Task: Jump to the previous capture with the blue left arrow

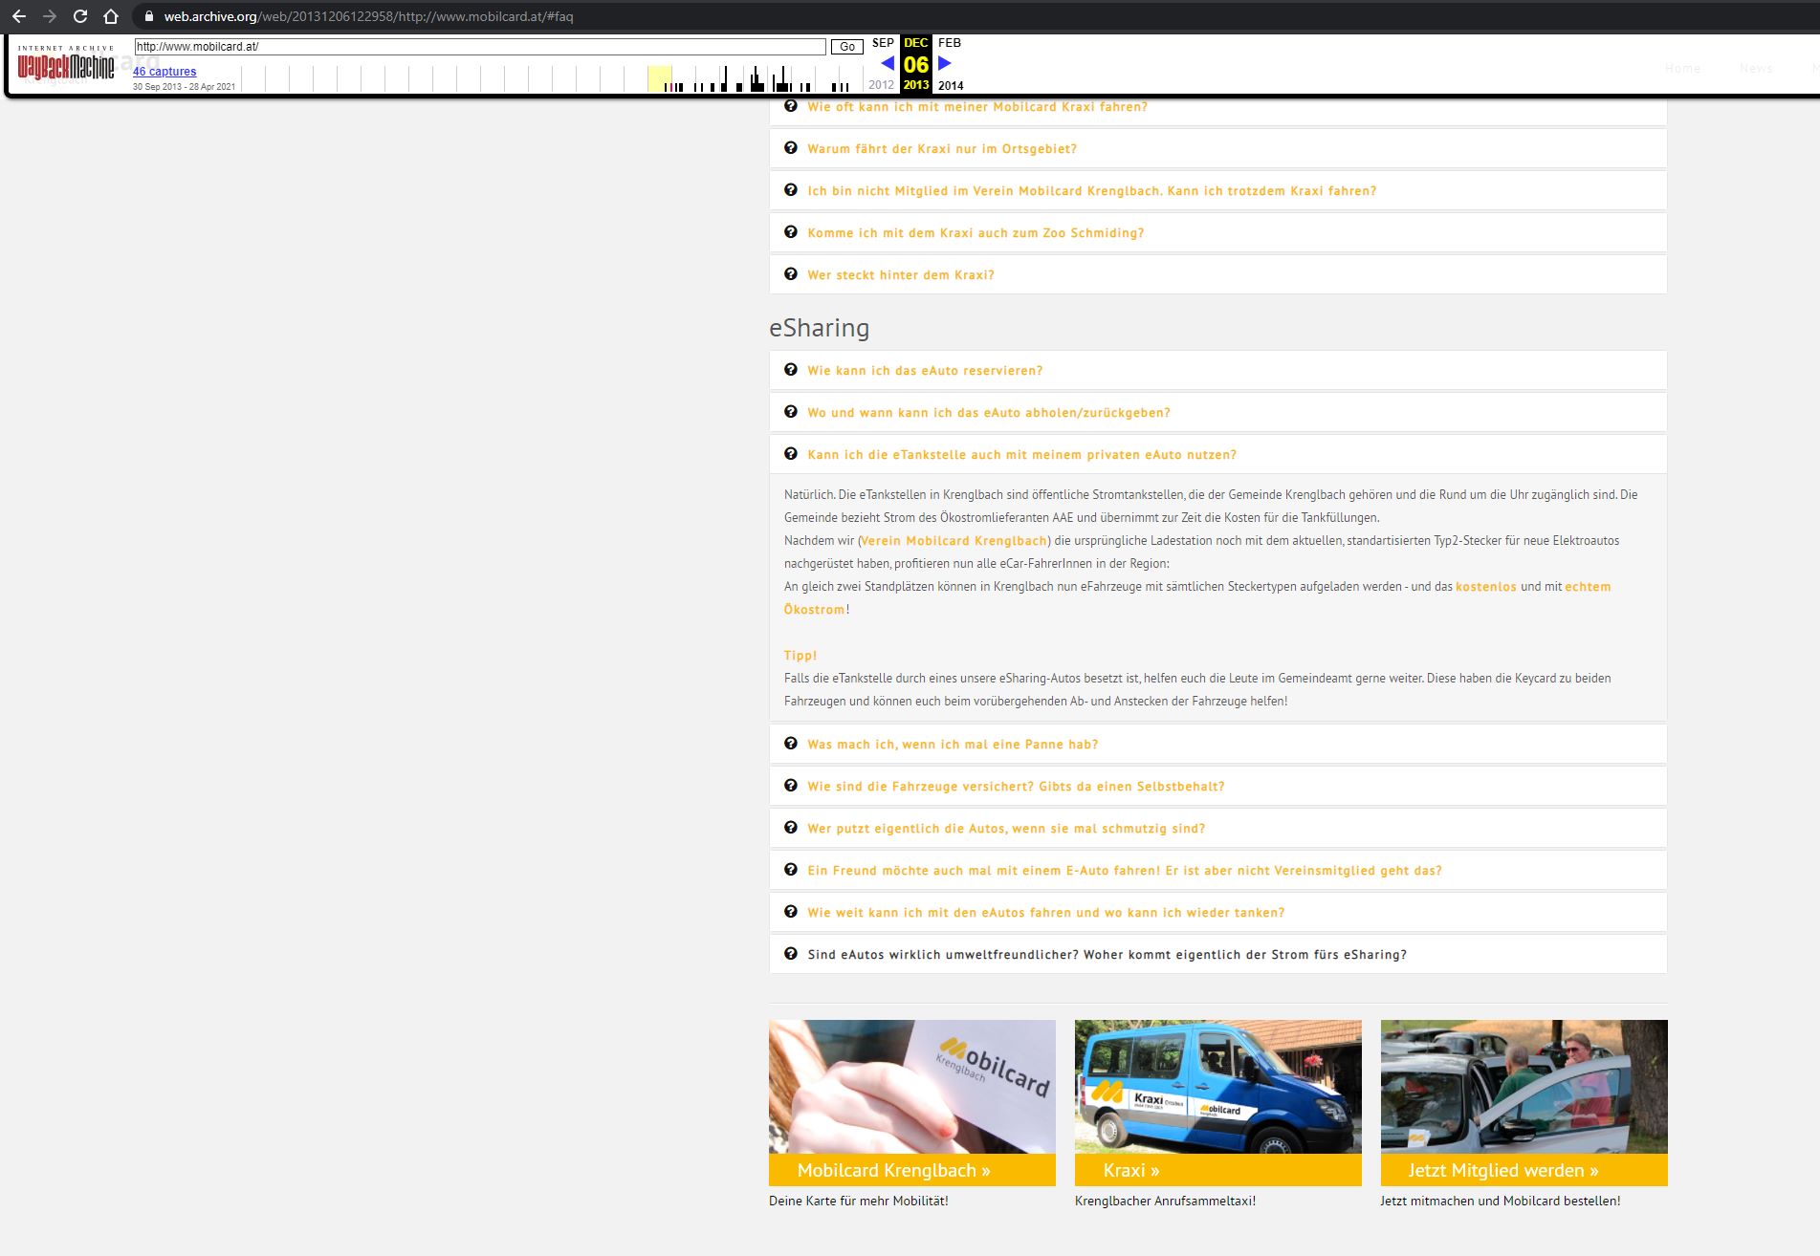Action: pos(888,64)
